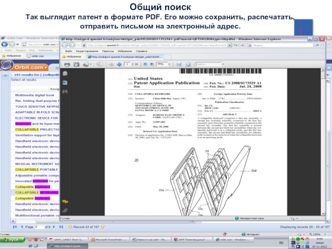Click the Save PDF floppy disk icon
This screenshot has width=332, height=249.
tap(76, 65)
